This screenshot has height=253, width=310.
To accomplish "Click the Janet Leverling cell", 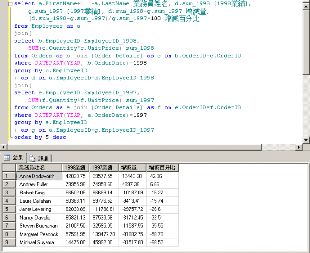I will coord(39,209).
